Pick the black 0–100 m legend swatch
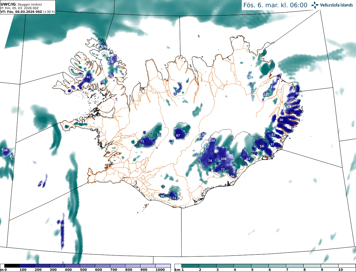 [12, 266]
